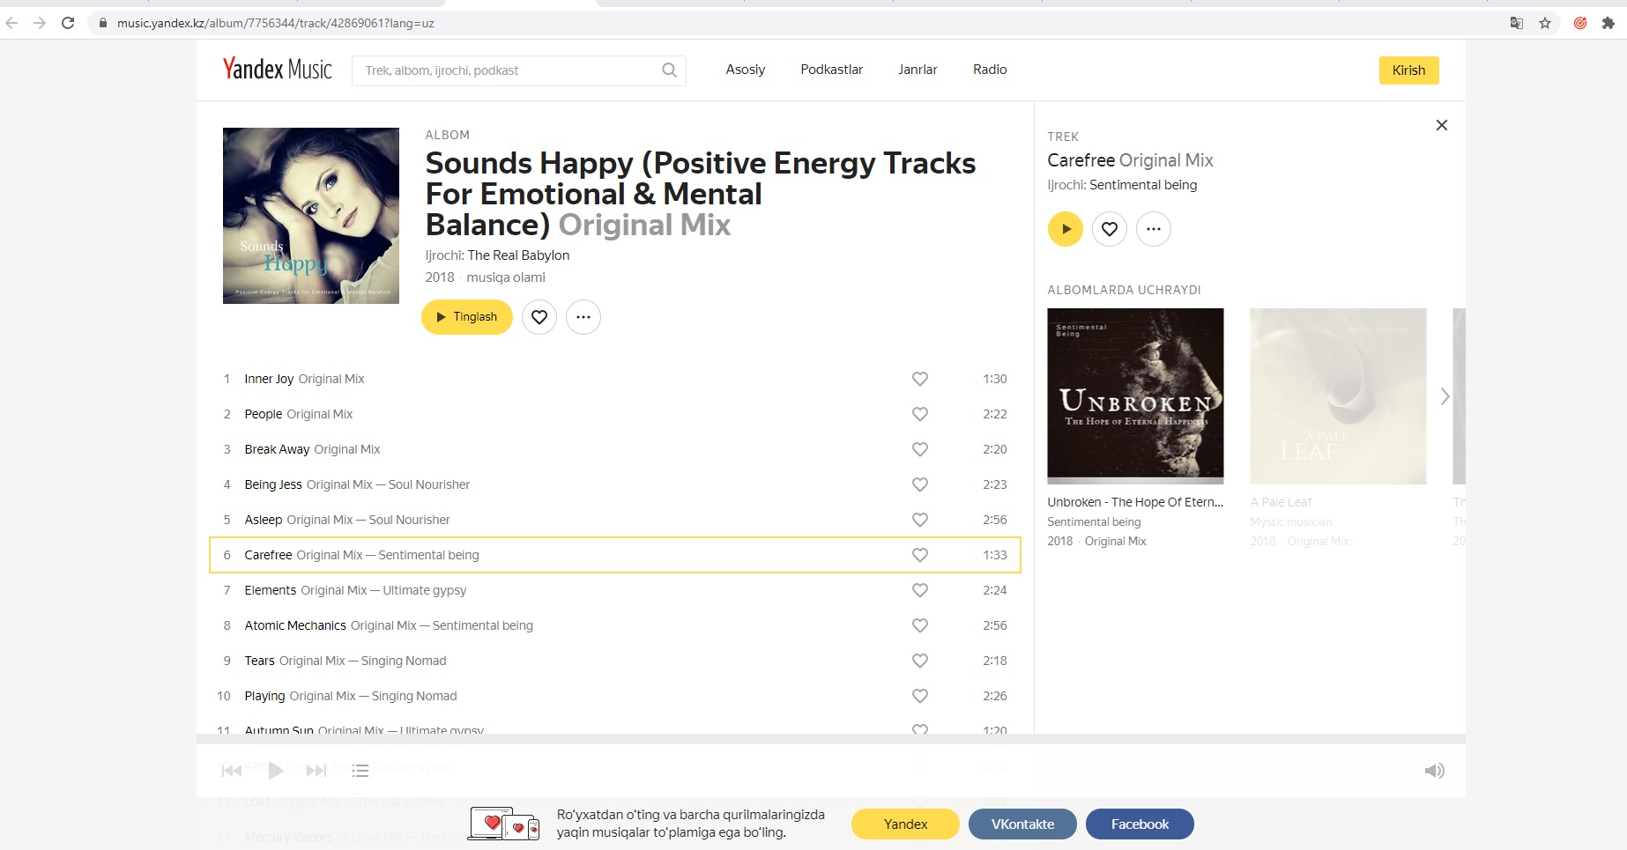The image size is (1627, 850).
Task: Open the Podkastlar tab
Action: [x=831, y=70]
